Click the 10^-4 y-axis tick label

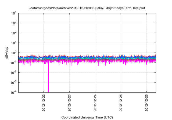pos(14,93)
